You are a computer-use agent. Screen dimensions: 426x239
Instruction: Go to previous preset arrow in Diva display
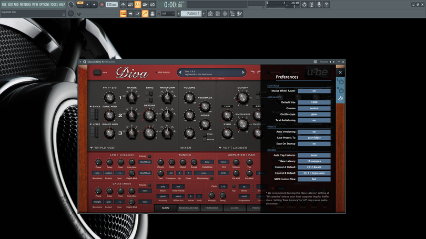(180, 72)
